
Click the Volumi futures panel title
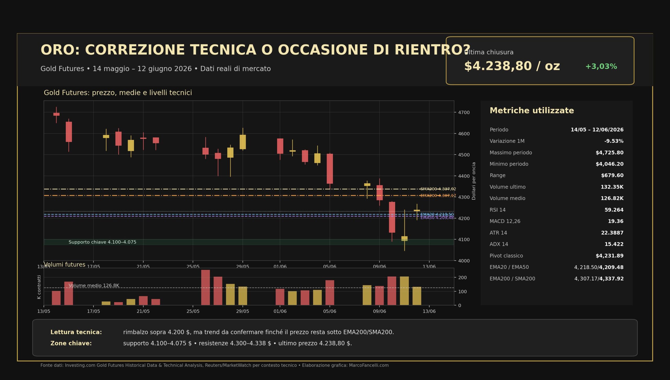64,264
